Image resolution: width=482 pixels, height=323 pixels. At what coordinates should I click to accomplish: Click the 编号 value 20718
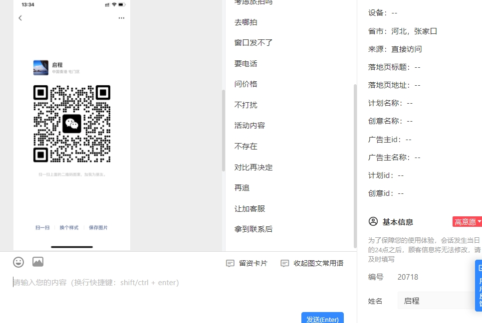coord(408,277)
